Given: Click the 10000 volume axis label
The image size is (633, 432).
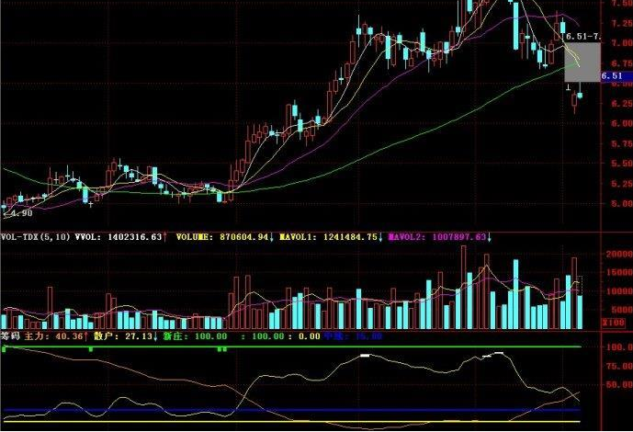Looking at the screenshot, I should pos(619,291).
